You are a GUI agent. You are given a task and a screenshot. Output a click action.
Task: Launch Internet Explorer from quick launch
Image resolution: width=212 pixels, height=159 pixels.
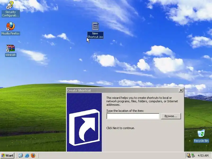tap(27, 156)
